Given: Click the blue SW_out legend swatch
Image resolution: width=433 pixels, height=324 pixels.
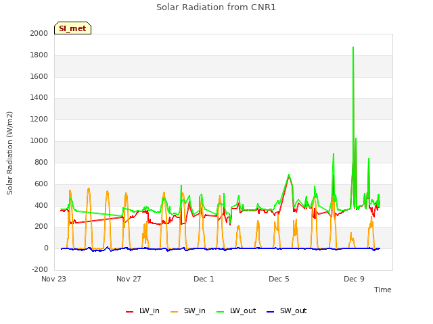Looking at the screenshot, I should (271, 312).
